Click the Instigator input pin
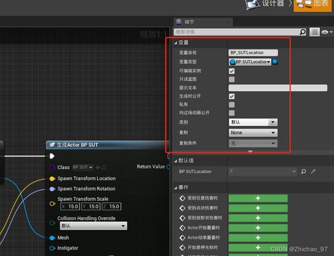Image resolution: width=334 pixels, height=256 pixels. pos(52,248)
